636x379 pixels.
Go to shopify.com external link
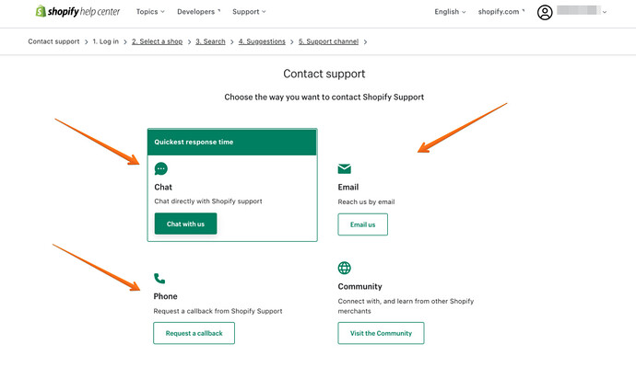pos(501,12)
